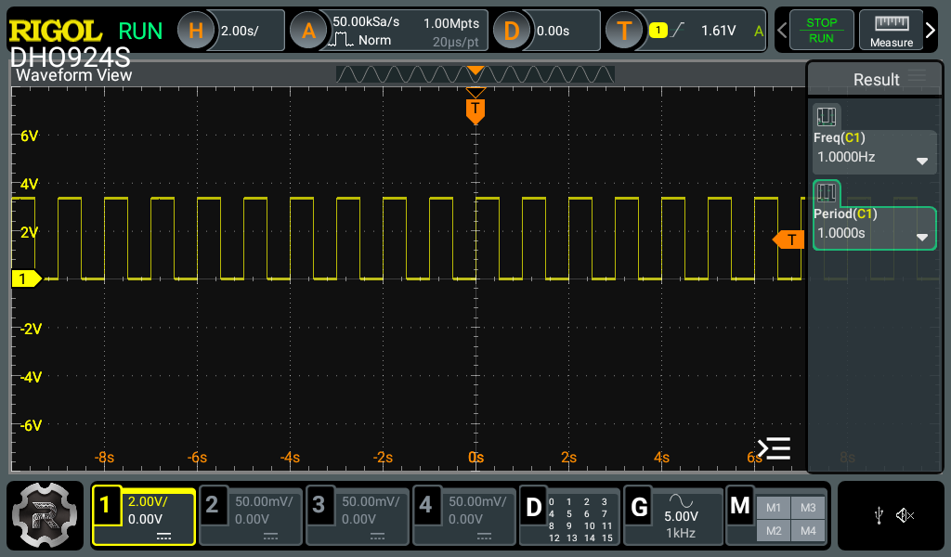Toggle channel 1 on or off
The image size is (951, 557).
click(106, 506)
